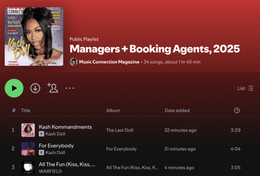Click track number 1
The height and width of the screenshot is (176, 260).
point(13,130)
